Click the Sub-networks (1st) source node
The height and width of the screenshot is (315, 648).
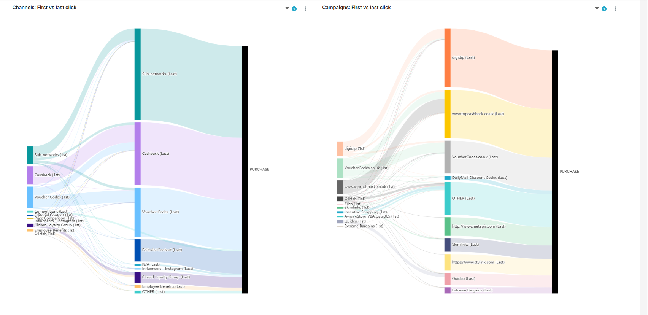point(30,155)
